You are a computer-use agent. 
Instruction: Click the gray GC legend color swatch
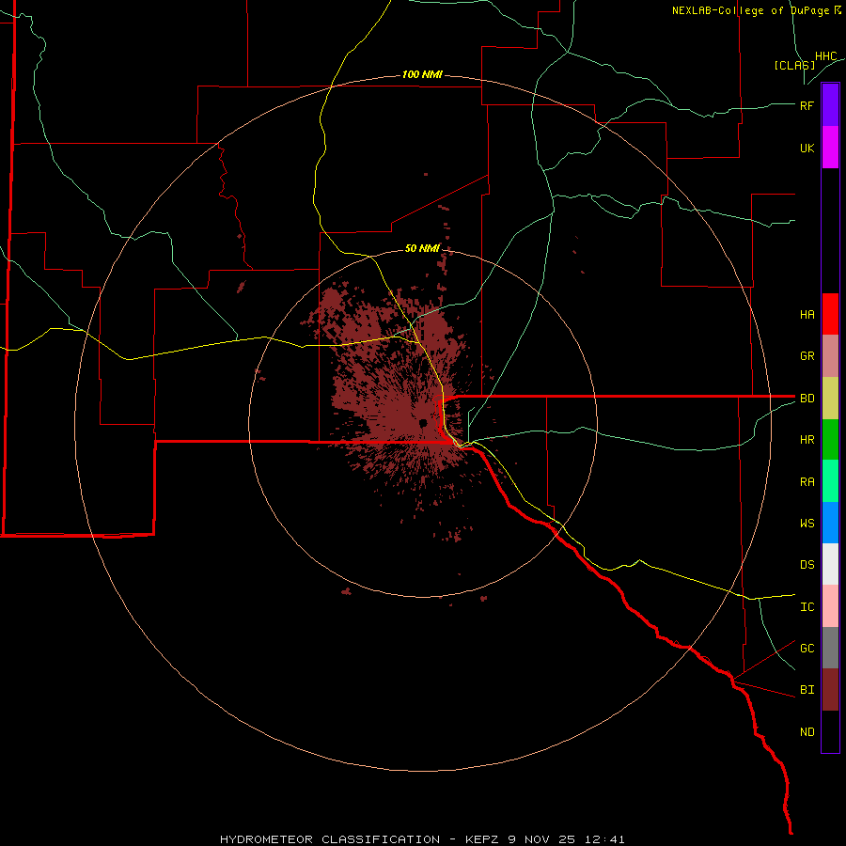click(830, 648)
